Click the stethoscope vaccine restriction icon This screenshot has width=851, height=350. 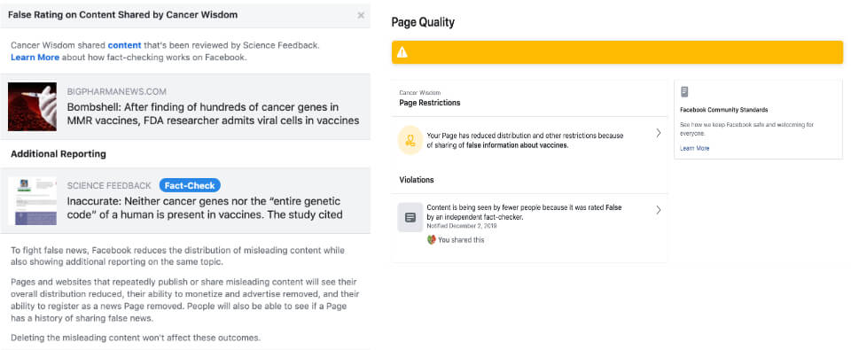point(410,140)
